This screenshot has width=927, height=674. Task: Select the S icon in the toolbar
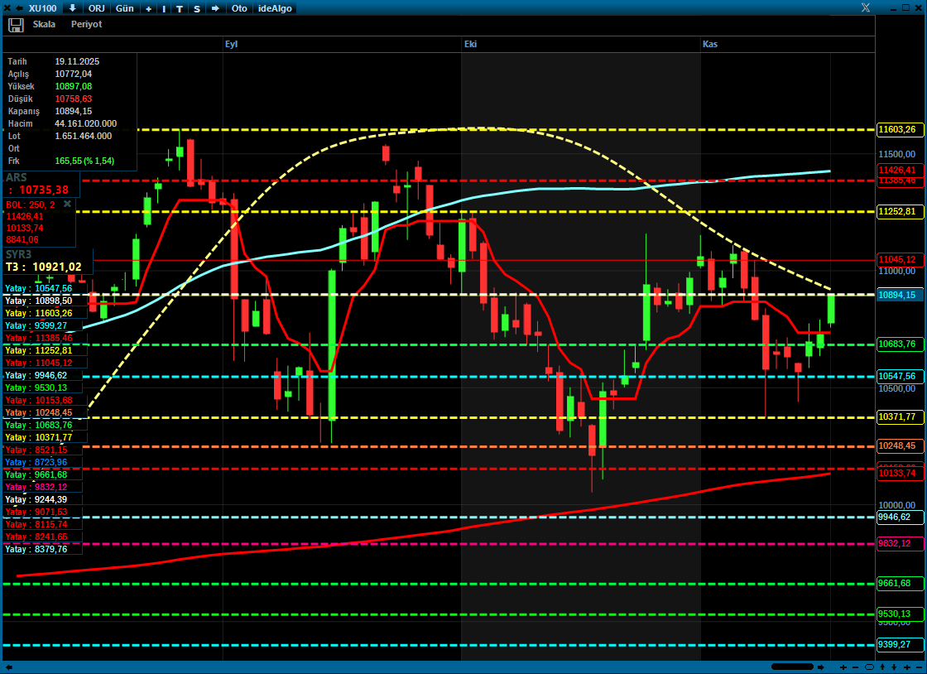point(196,8)
